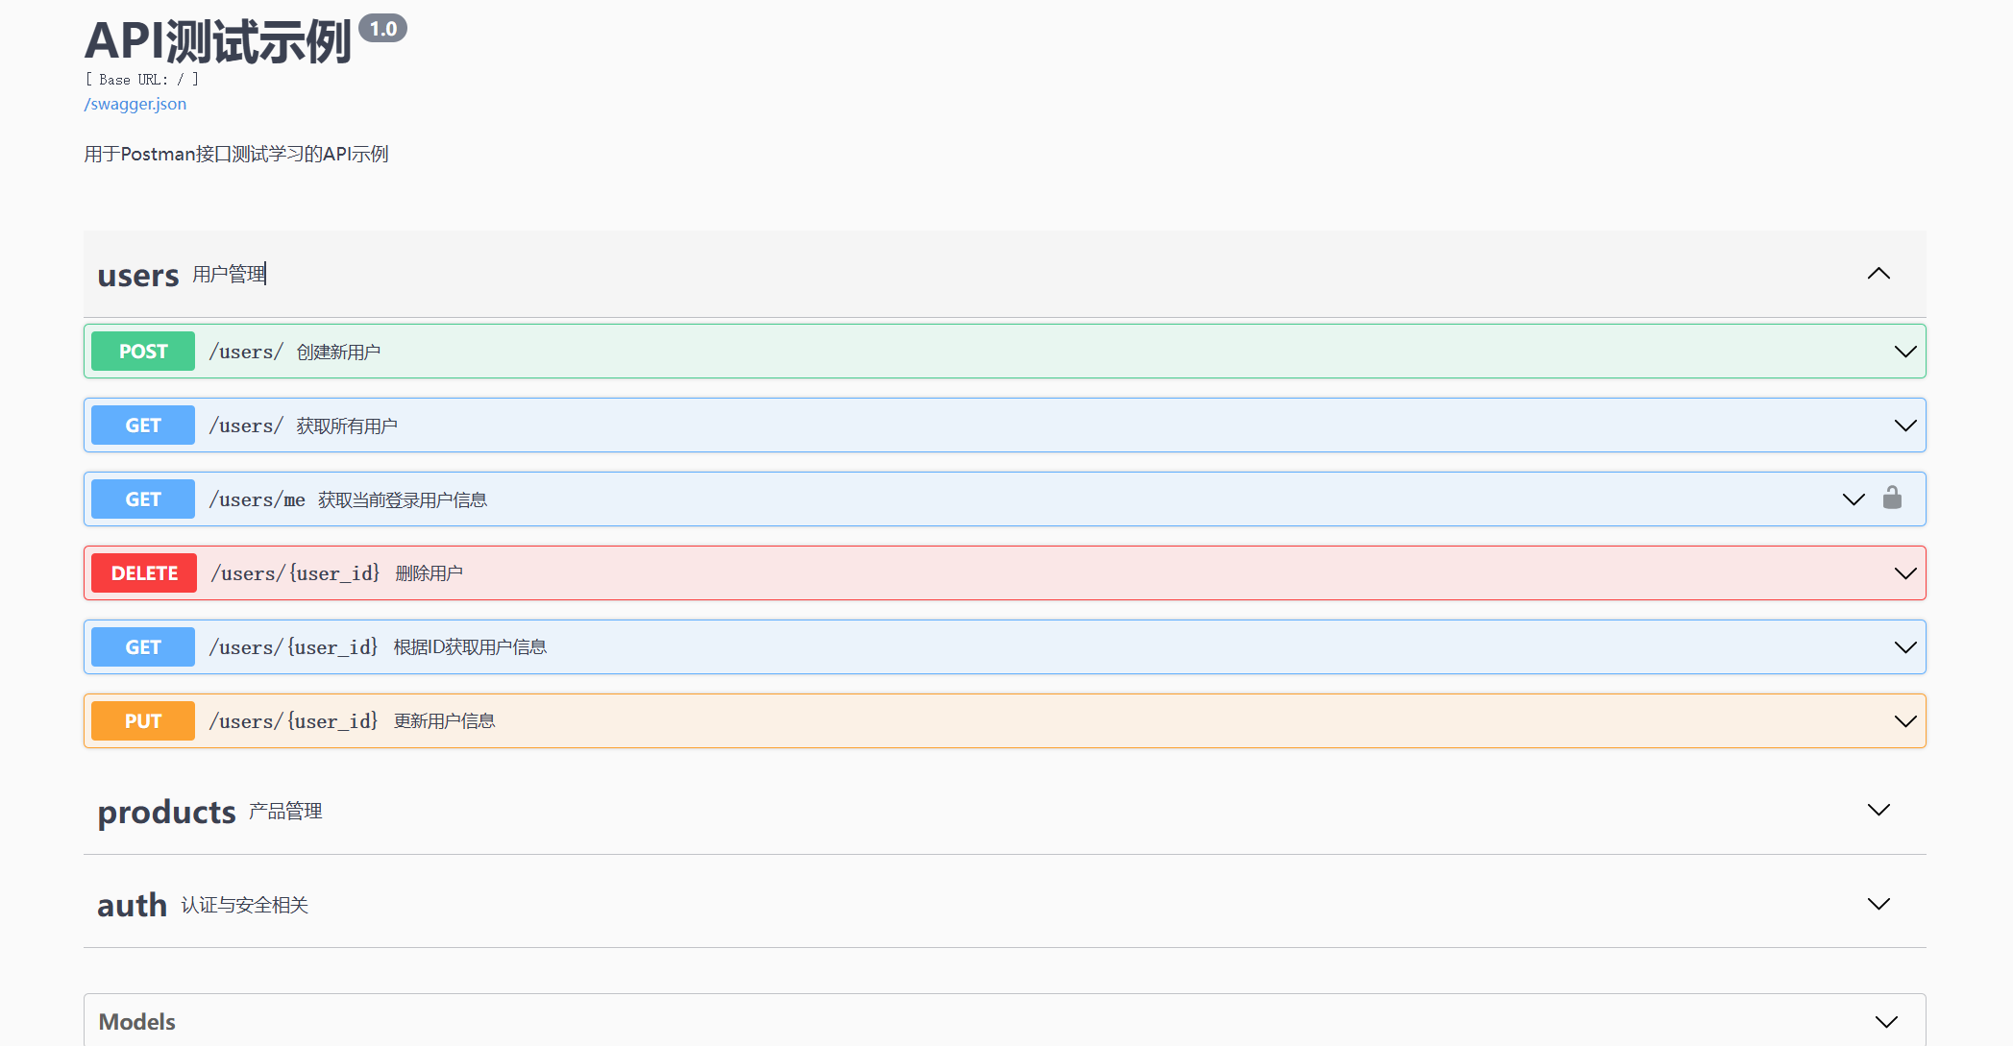Viewport: 2013px width, 1046px height.
Task: Expand arrow on DELETE /users/{user_id} row
Action: [1904, 573]
